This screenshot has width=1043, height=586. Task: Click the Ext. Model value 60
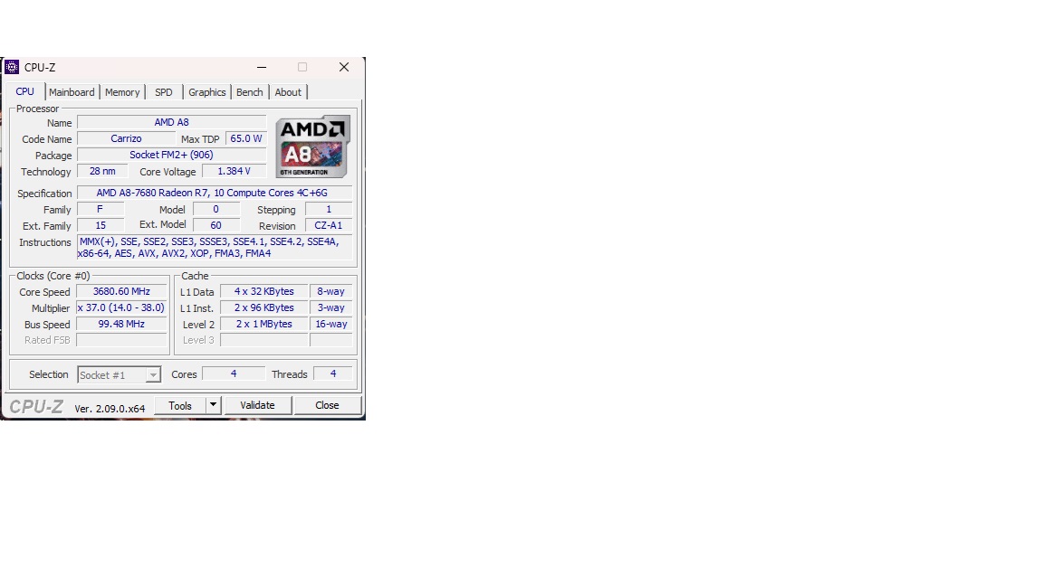pos(216,226)
